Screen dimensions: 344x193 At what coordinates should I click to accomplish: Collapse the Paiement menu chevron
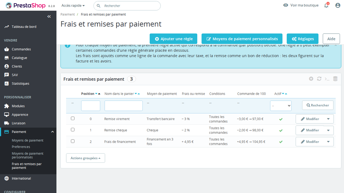tap(52, 132)
